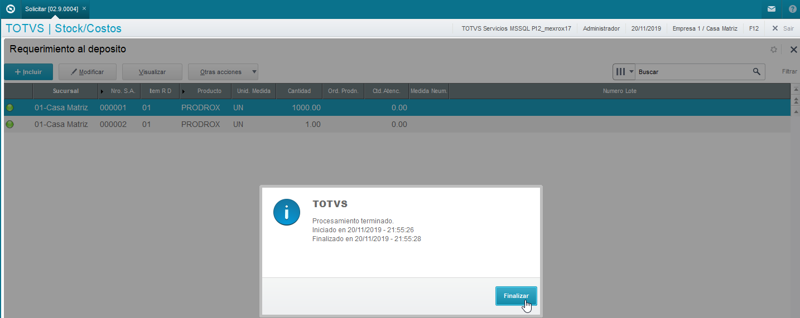
Task: Click the magnifier search icon
Action: click(756, 71)
